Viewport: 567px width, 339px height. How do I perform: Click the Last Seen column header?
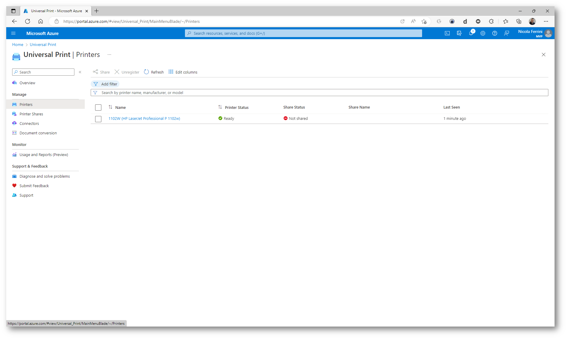451,107
